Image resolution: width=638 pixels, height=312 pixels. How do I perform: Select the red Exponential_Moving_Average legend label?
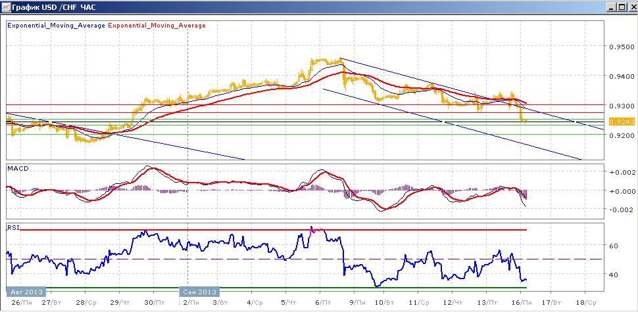(x=157, y=25)
